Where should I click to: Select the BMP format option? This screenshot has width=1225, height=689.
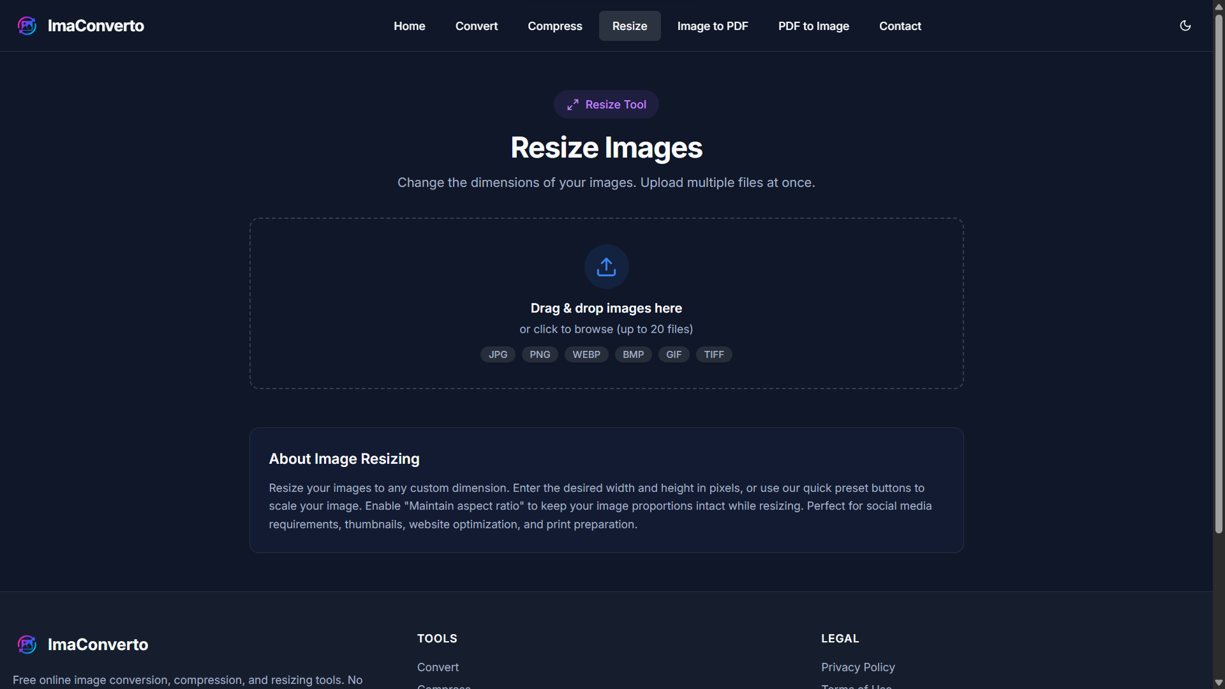tap(633, 354)
